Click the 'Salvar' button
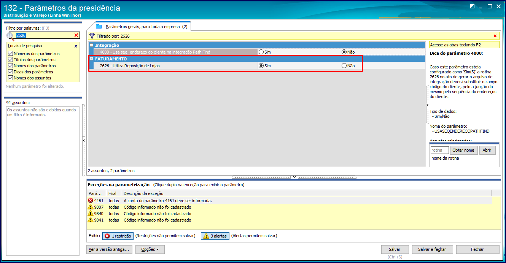 coord(395,250)
